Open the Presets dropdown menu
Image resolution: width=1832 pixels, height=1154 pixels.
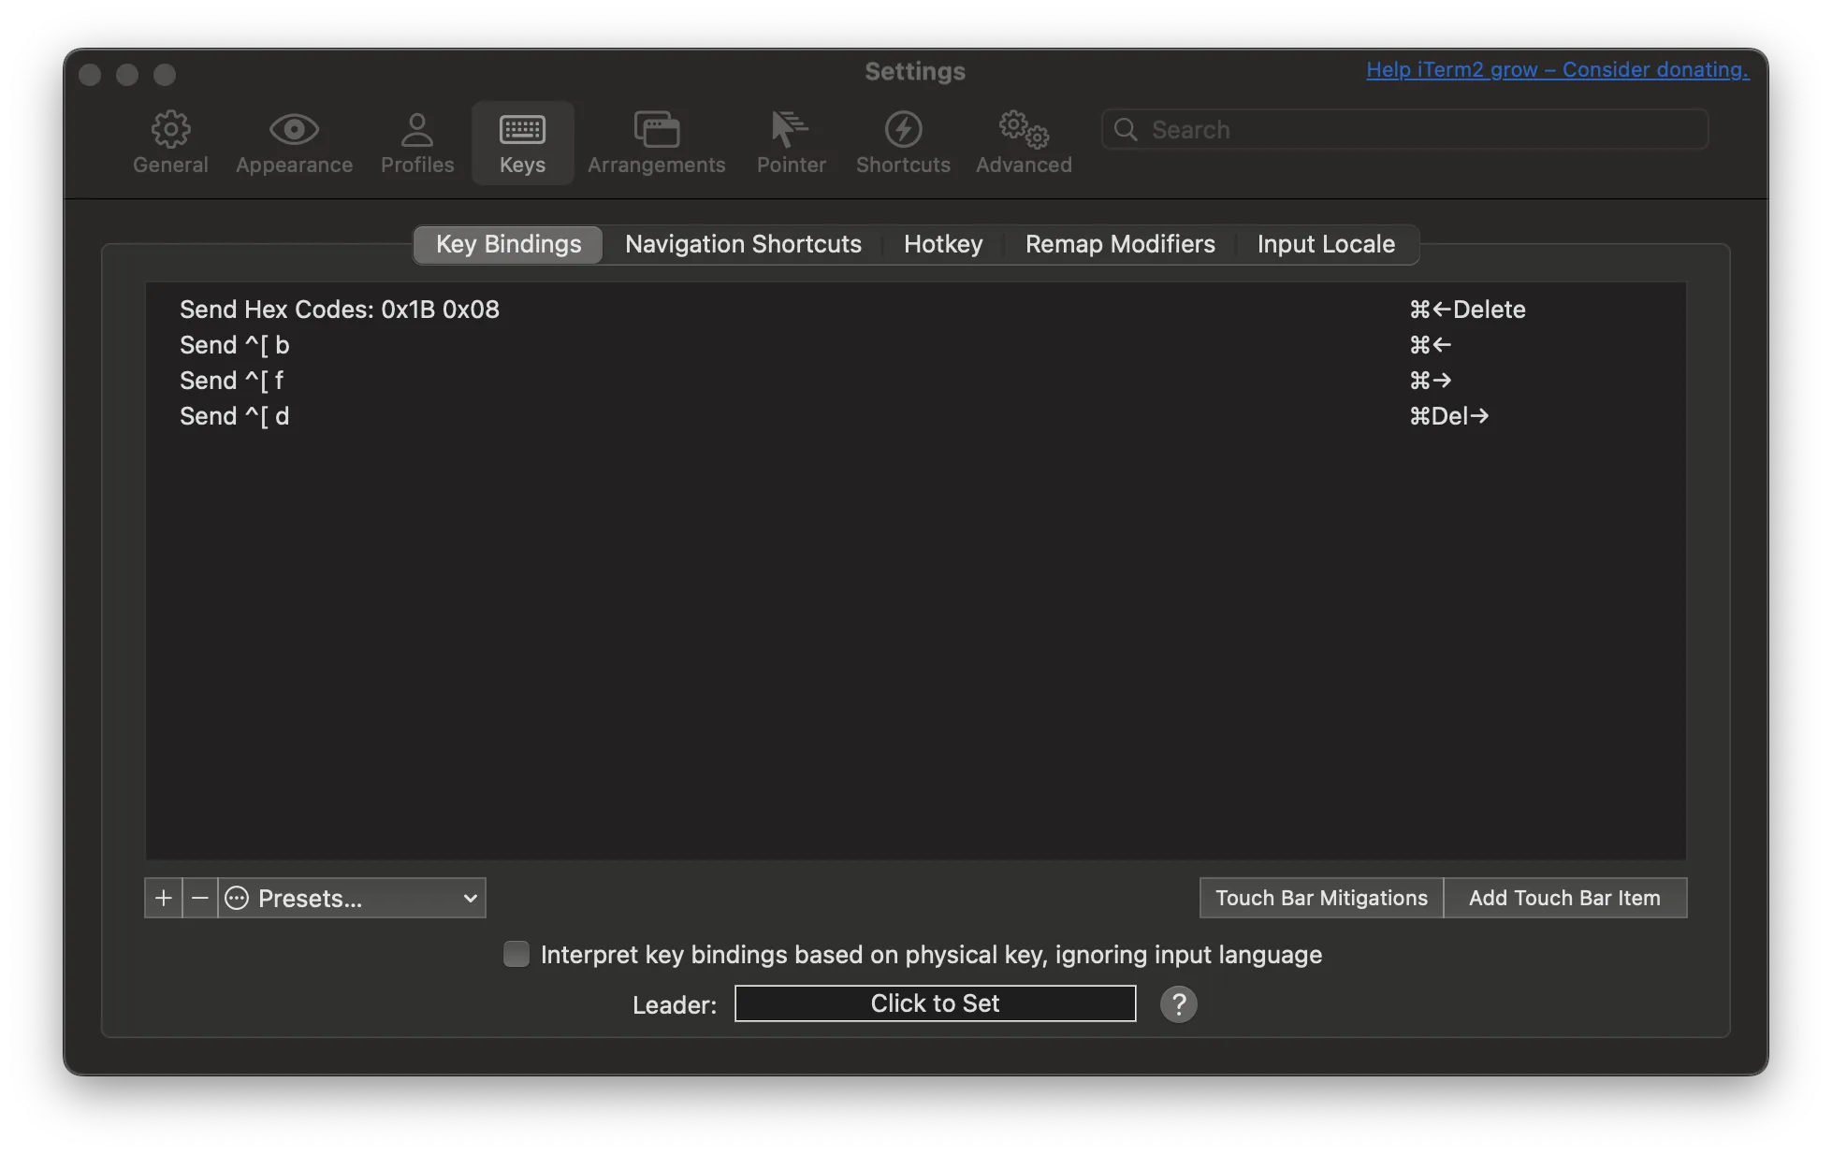[x=353, y=898]
